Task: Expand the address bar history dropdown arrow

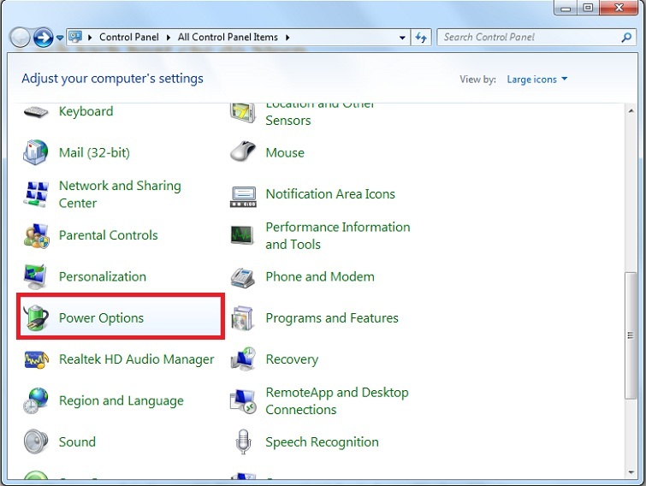Action: coord(403,38)
